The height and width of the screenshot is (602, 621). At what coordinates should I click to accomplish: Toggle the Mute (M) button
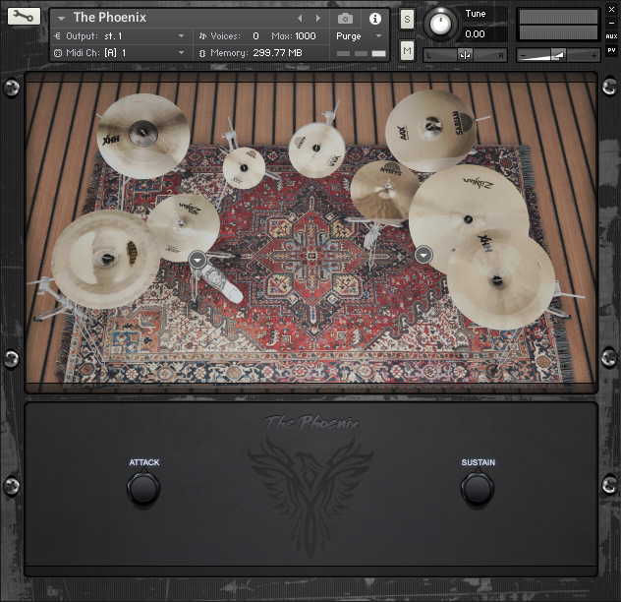(x=407, y=50)
